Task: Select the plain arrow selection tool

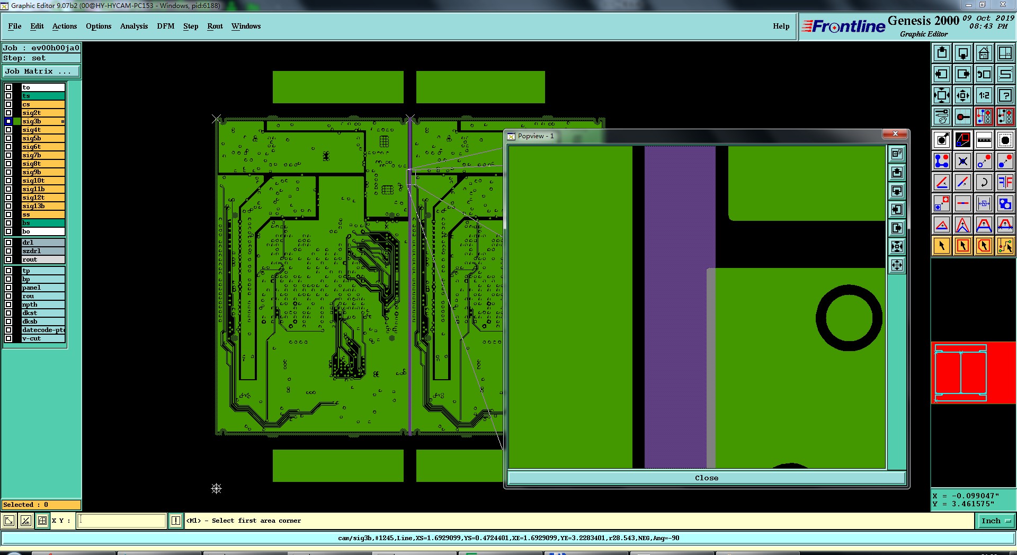Action: coord(942,246)
